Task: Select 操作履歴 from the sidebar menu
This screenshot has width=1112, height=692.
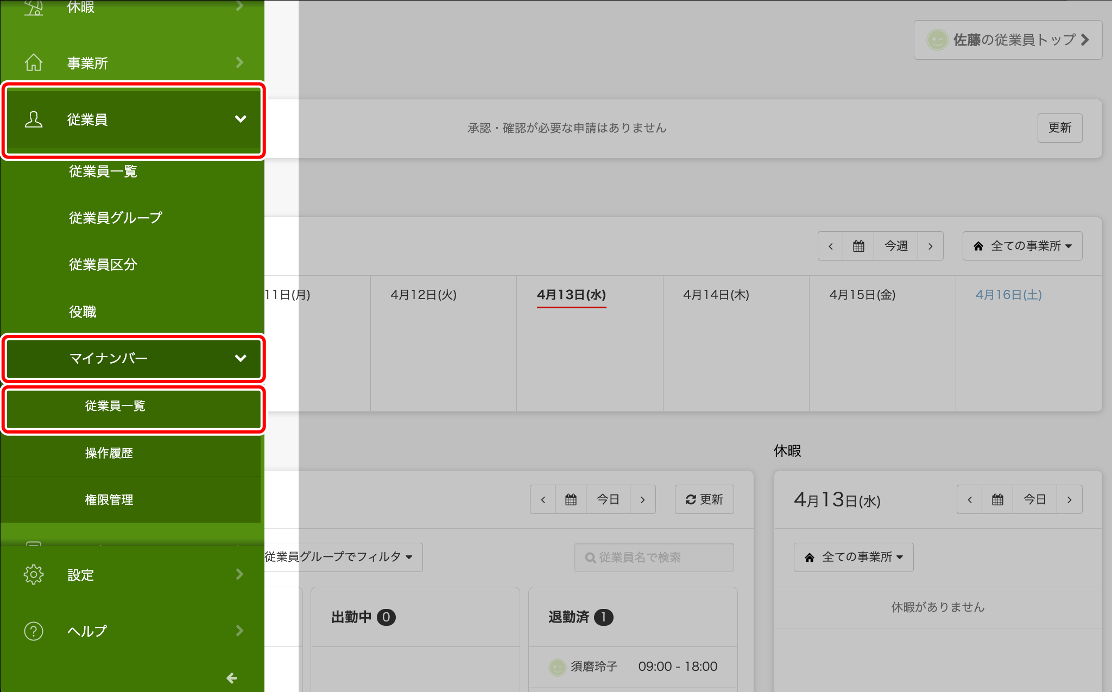Action: pyautogui.click(x=109, y=453)
